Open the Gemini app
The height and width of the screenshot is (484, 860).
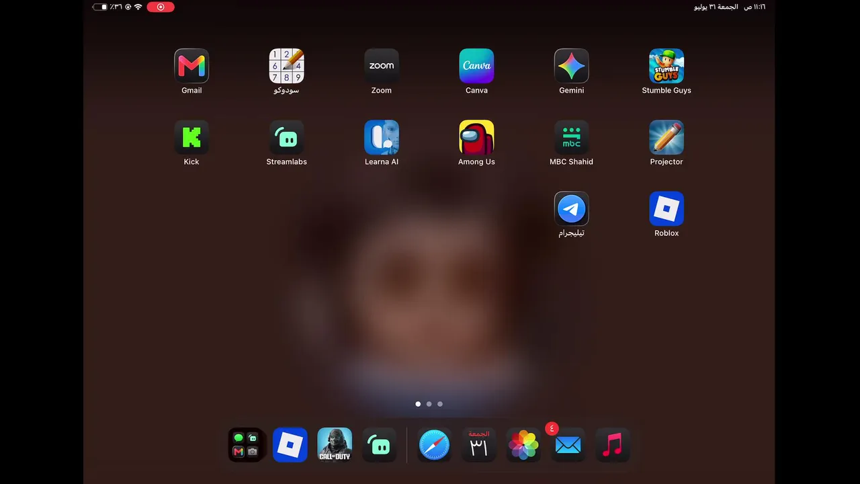[x=572, y=66]
